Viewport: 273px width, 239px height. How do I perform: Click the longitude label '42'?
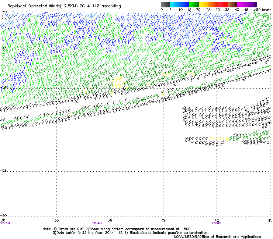[217, 220]
